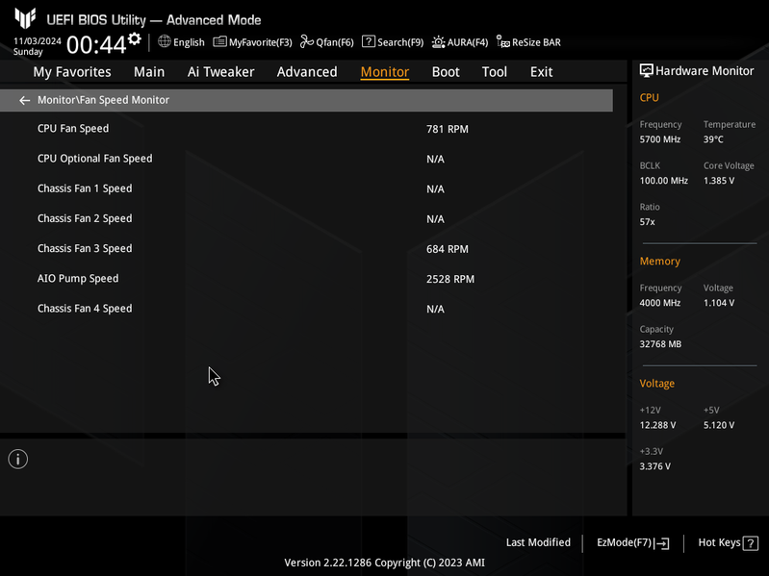
Task: Open the Boot tab
Action: click(446, 72)
